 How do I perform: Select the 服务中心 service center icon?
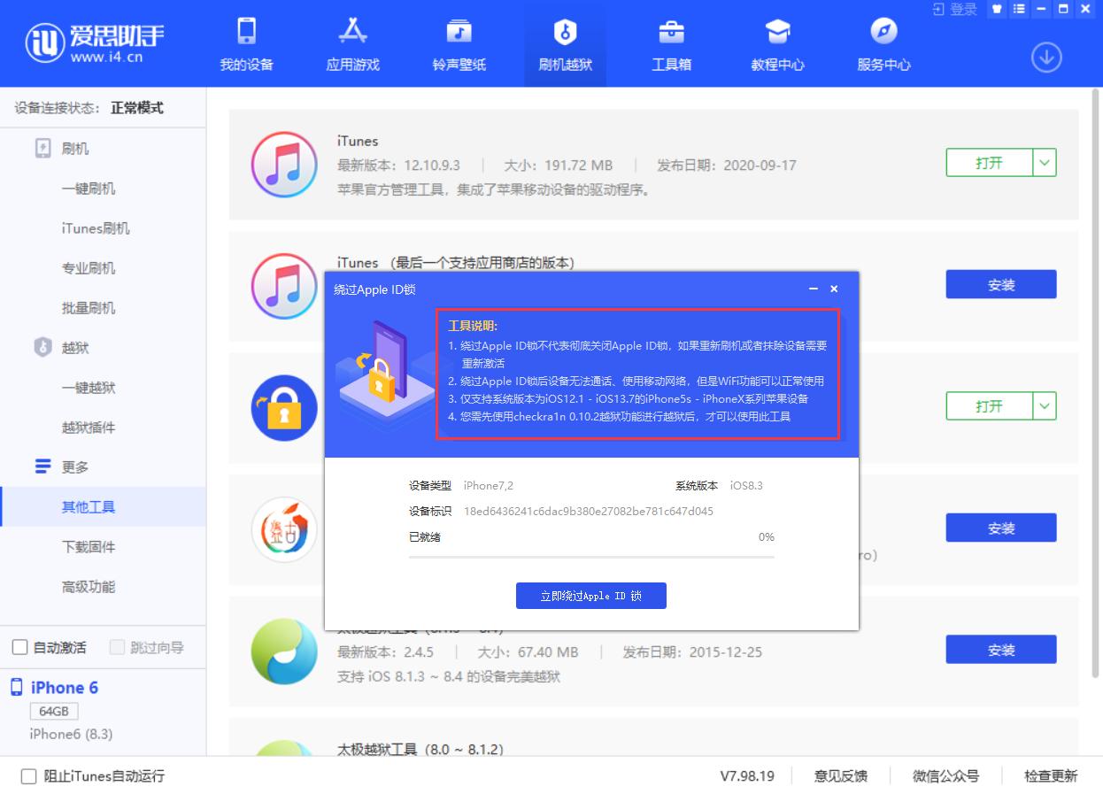(x=883, y=42)
